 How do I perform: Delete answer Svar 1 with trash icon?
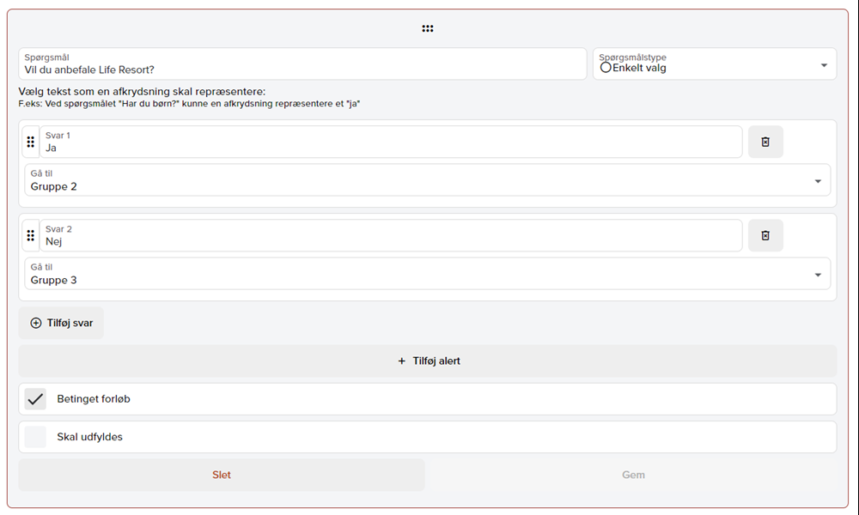point(765,142)
